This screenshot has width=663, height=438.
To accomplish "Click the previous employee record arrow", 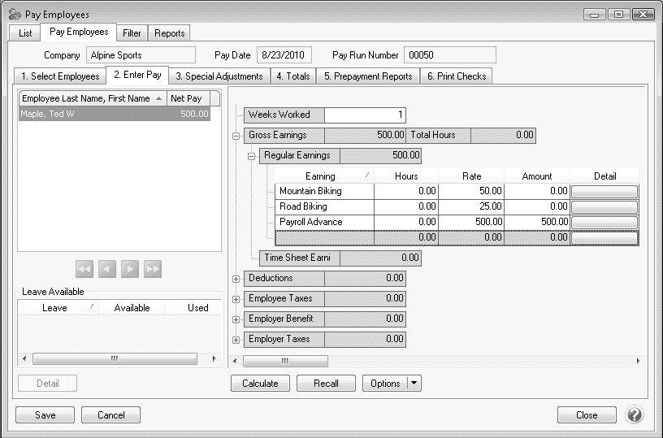I will point(106,269).
